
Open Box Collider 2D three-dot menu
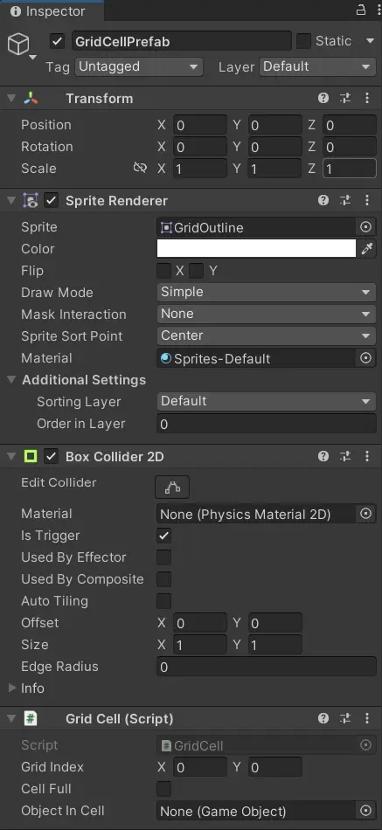coord(367,456)
